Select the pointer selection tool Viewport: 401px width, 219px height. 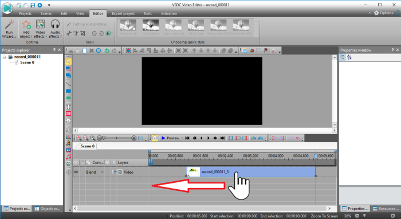pyautogui.click(x=68, y=61)
